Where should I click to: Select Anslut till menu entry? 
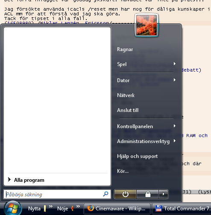(x=128, y=110)
